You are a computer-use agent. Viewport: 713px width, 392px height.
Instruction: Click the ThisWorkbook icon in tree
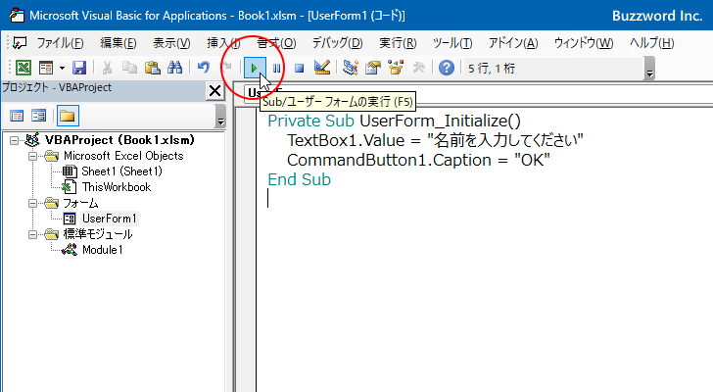(70, 187)
